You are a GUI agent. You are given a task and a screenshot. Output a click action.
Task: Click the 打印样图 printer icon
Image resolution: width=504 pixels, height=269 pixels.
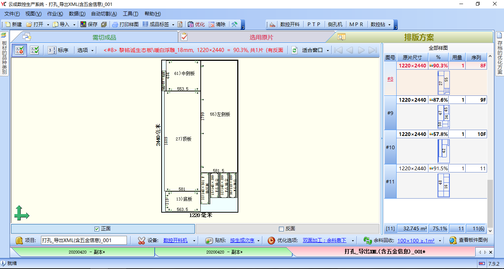(x=115, y=24)
